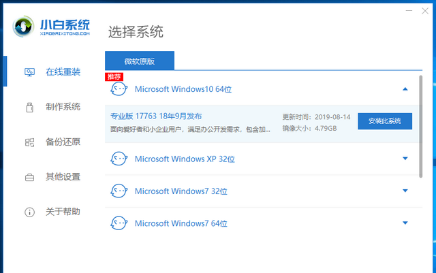436x273 pixels.
Task: Expand the Microsoft Windows7 32位 entry
Action: pos(405,191)
